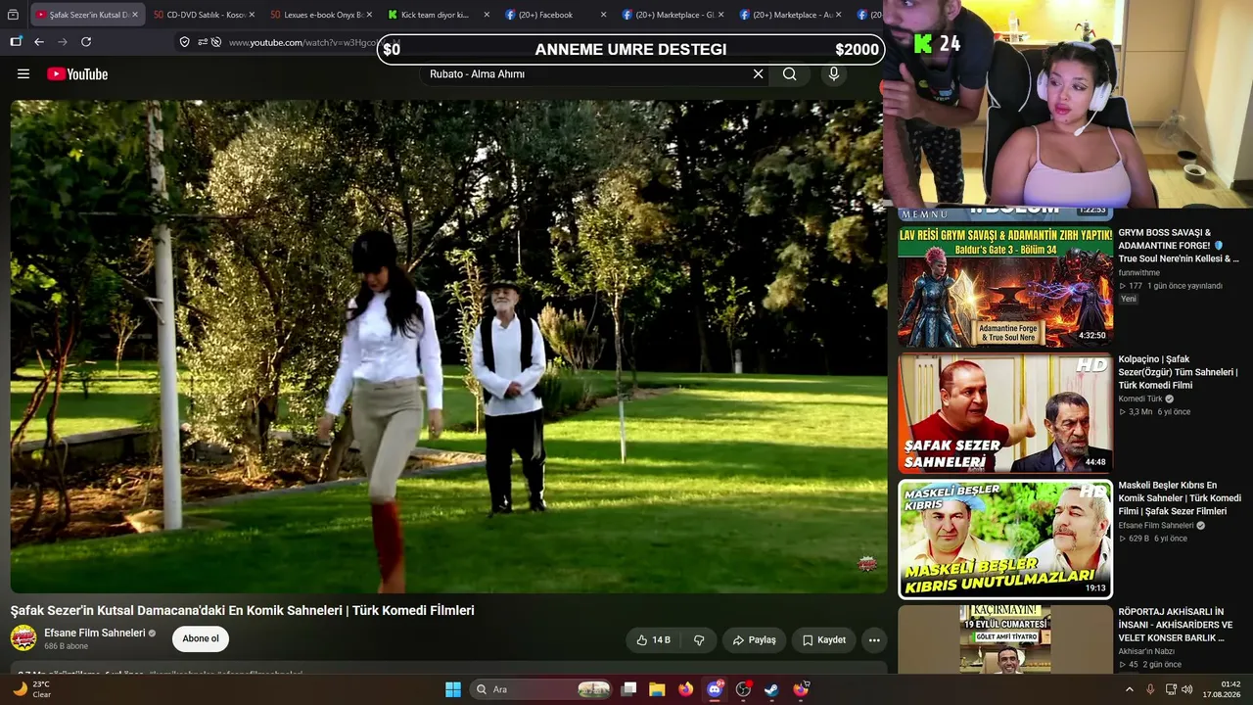Image resolution: width=1253 pixels, height=705 pixels.
Task: Play the Şafak Sezer Sahneleri thumbnail
Action: click(x=1005, y=413)
